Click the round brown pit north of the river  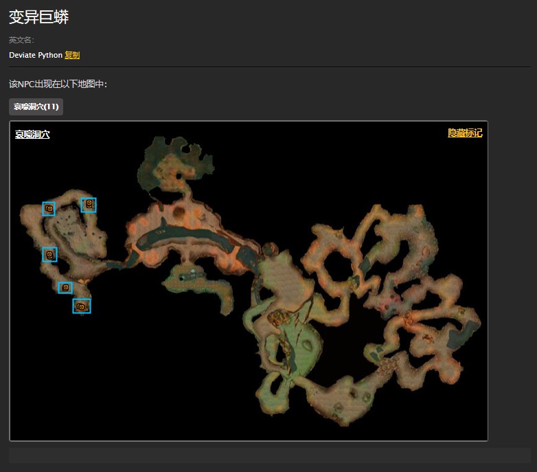click(x=180, y=214)
